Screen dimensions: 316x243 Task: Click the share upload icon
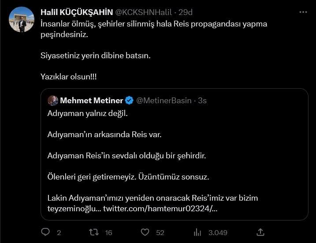(260, 232)
